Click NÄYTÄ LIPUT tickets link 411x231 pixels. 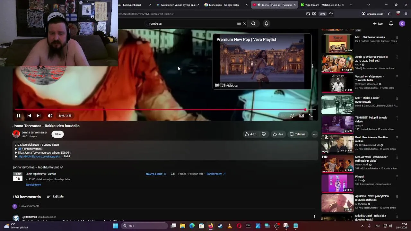point(156,174)
